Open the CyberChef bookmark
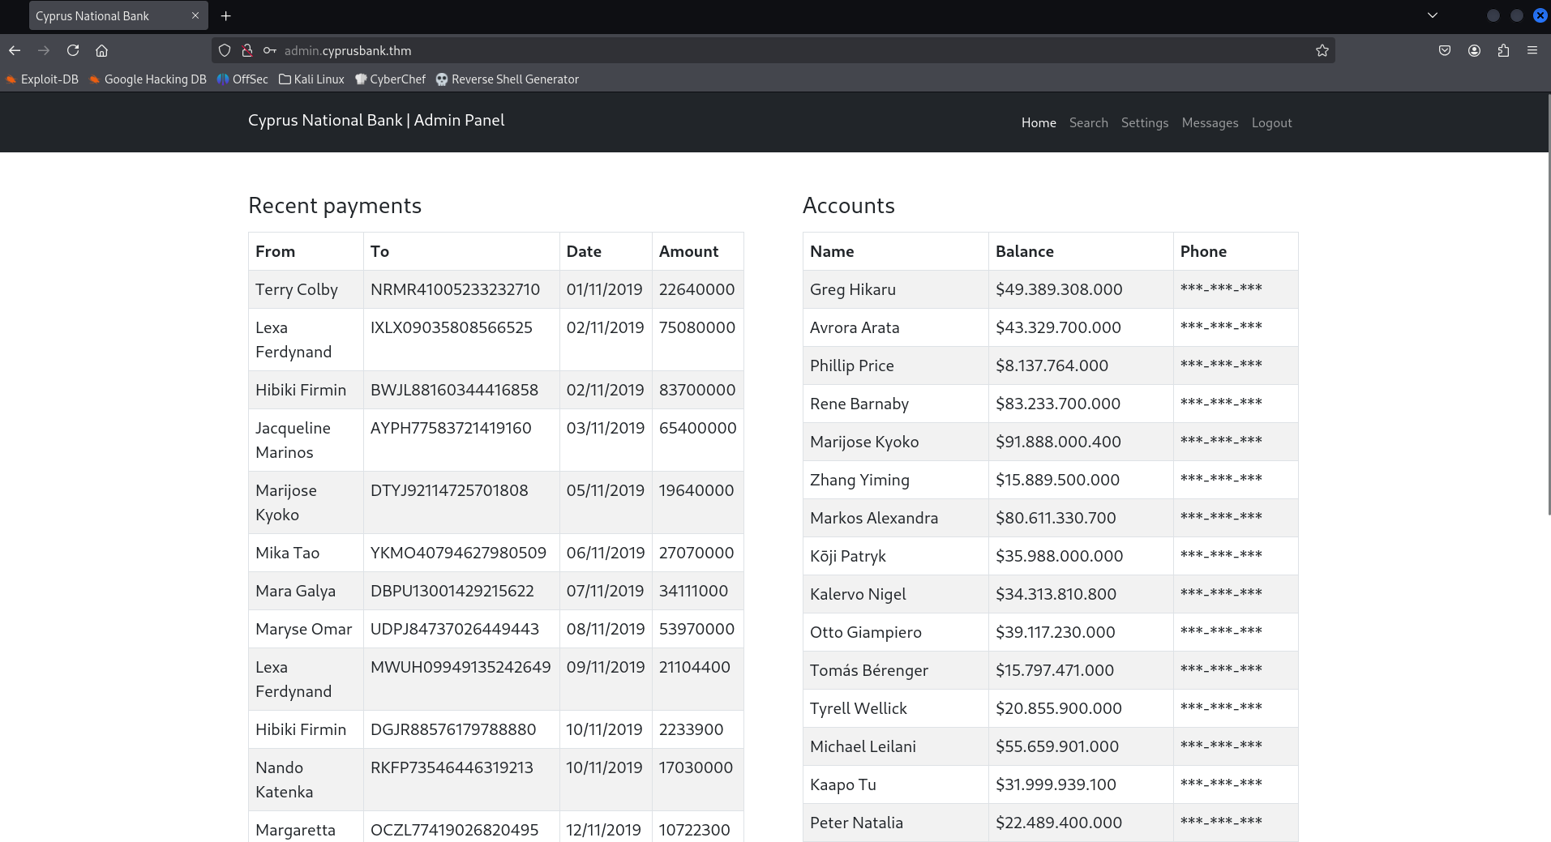The image size is (1551, 842). point(390,79)
